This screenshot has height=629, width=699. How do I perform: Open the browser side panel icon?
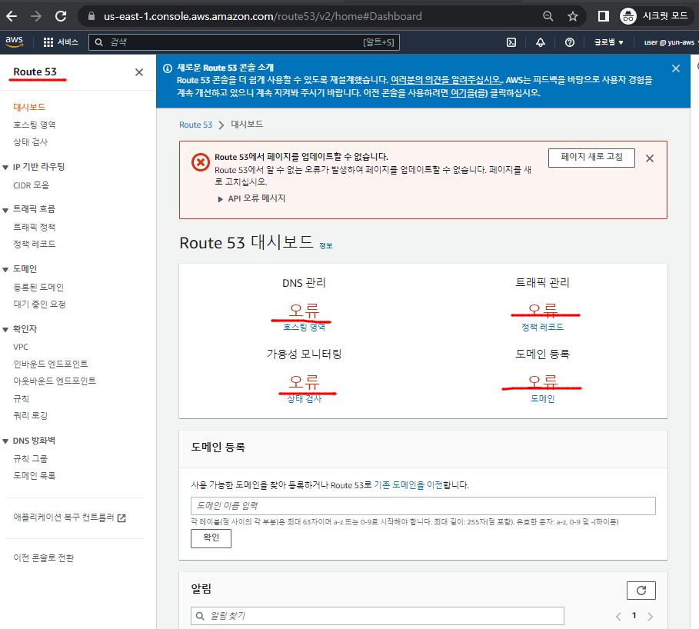pos(603,16)
